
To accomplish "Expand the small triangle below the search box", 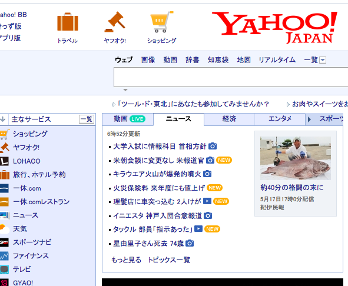I will 125,90.
